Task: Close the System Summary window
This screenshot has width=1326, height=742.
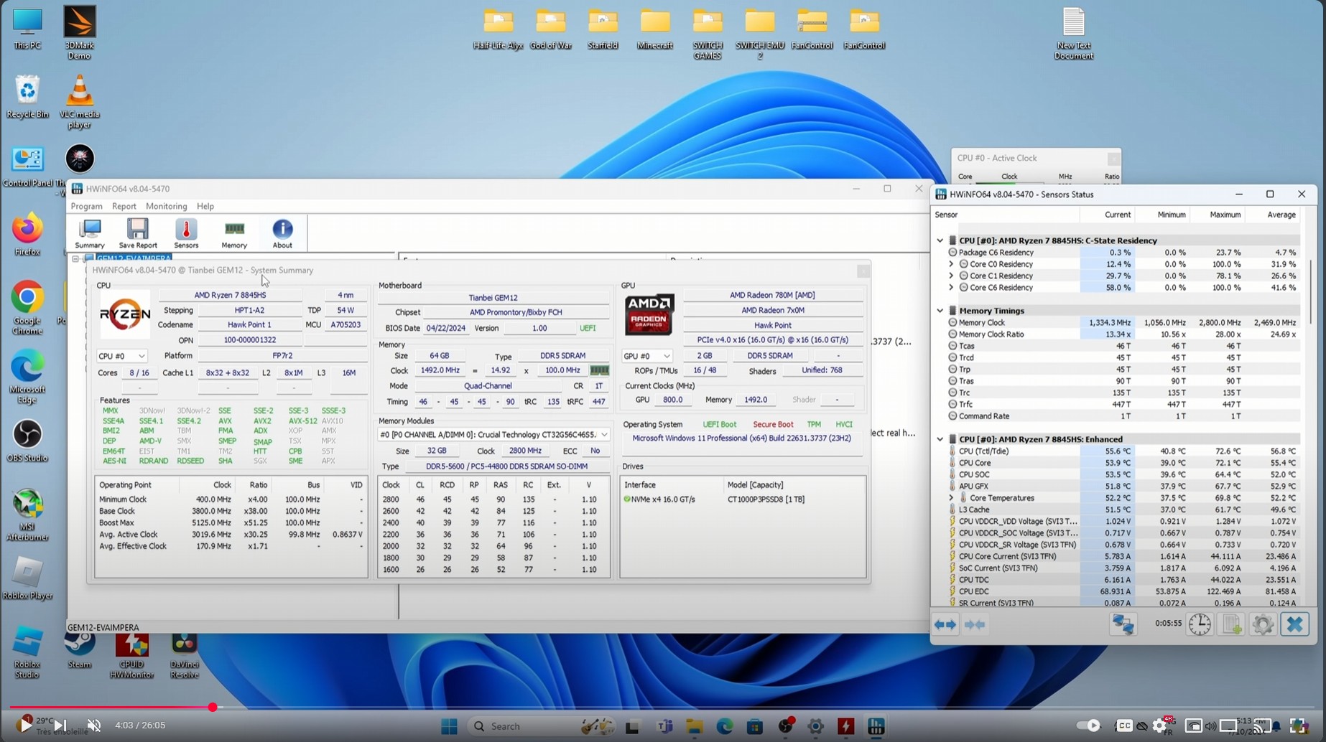Action: 863,271
